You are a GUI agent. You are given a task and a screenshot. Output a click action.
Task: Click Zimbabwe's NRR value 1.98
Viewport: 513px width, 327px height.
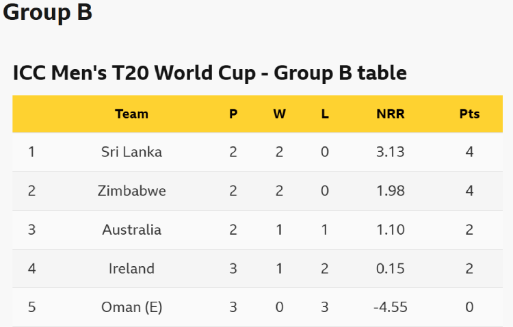[391, 191]
